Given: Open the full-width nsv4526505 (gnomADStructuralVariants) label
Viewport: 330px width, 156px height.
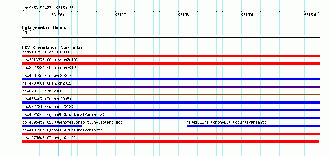Looking at the screenshot, I should (x=63, y=114).
